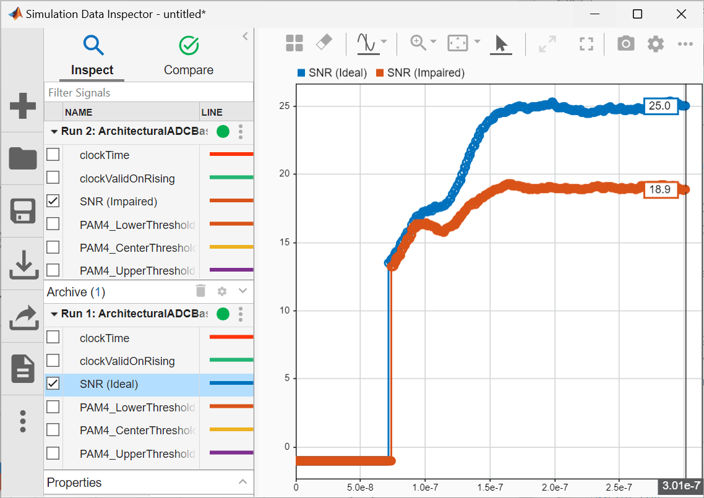Viewport: 704px width, 498px height.
Task: Delete archive runs with trash button
Action: point(200,291)
